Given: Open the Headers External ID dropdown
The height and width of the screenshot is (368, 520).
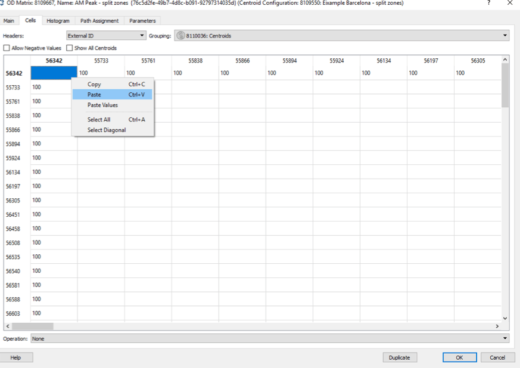Looking at the screenshot, I should tap(106, 36).
